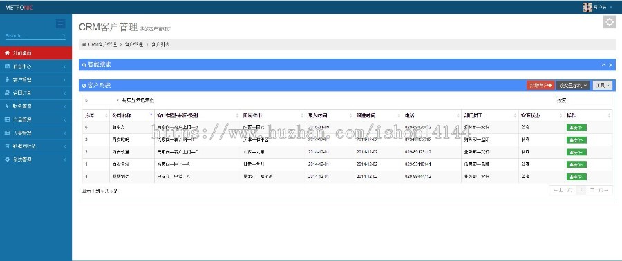Click the person icon beside 客户管理
This screenshot has width=622, height=261.
pyautogui.click(x=7, y=79)
